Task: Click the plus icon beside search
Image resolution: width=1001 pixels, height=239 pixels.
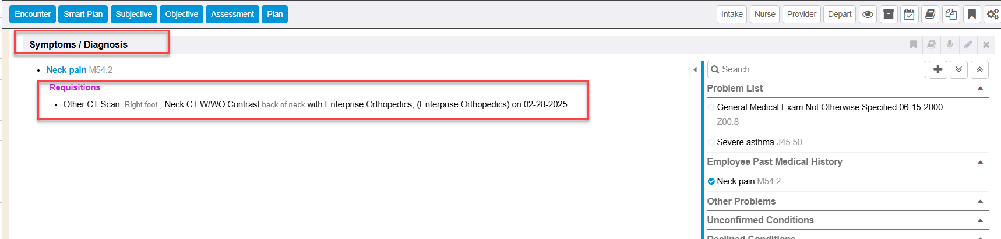Action: pyautogui.click(x=938, y=69)
